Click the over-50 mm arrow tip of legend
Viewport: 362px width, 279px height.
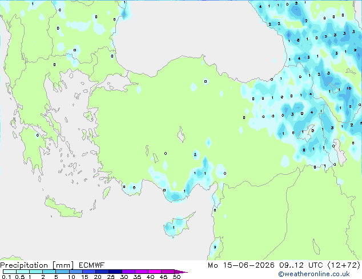(181, 272)
